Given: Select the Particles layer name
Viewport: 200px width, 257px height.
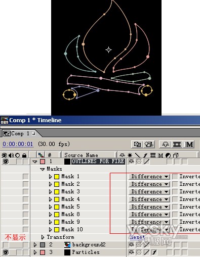Looking at the screenshot, I should 86,252.
